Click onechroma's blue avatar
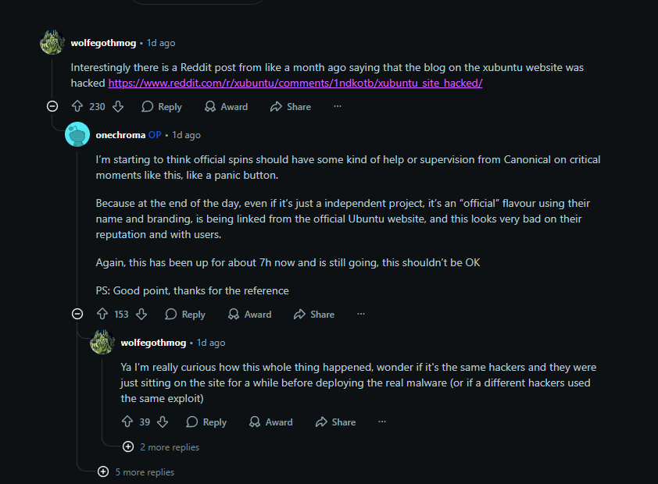The height and width of the screenshot is (484, 658). coord(77,135)
